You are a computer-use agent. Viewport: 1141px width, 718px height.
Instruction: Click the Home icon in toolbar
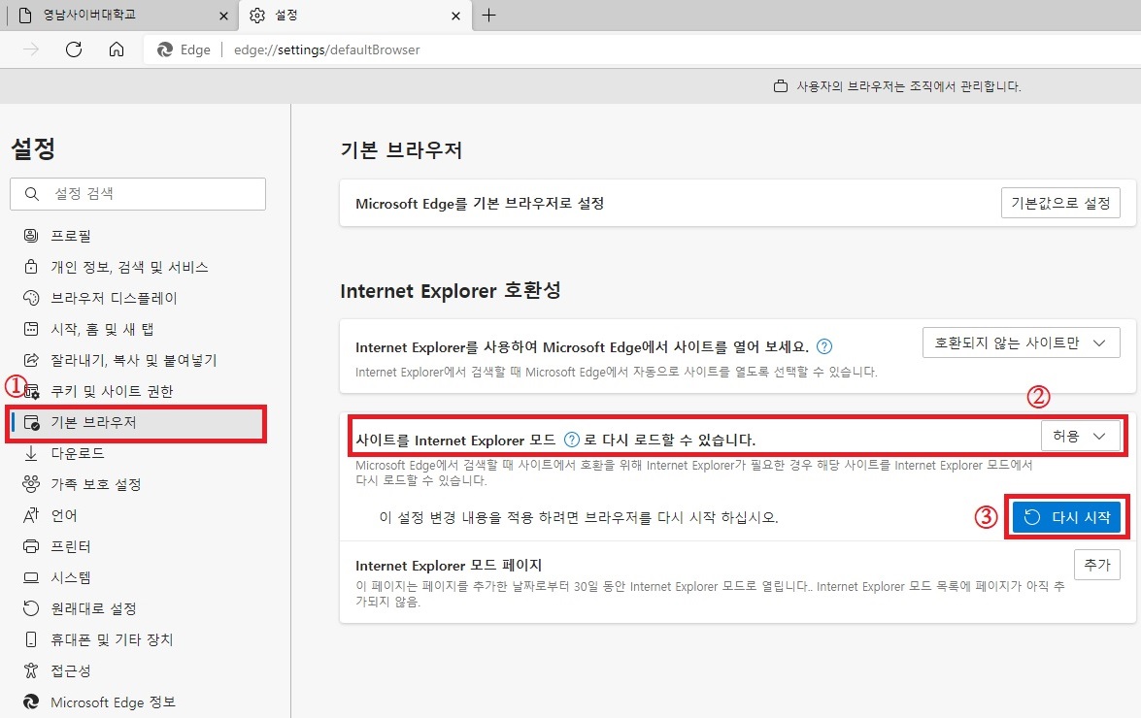117,49
